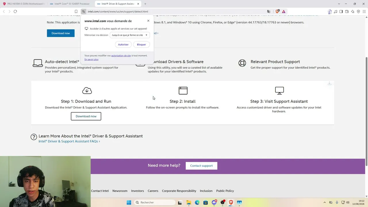Click the Relevant Product Support lifebuoy icon
Viewport: 368px width, 207px height.
[242, 63]
